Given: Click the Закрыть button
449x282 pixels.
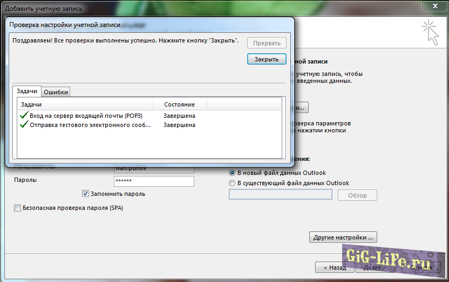Looking at the screenshot, I should 267,59.
